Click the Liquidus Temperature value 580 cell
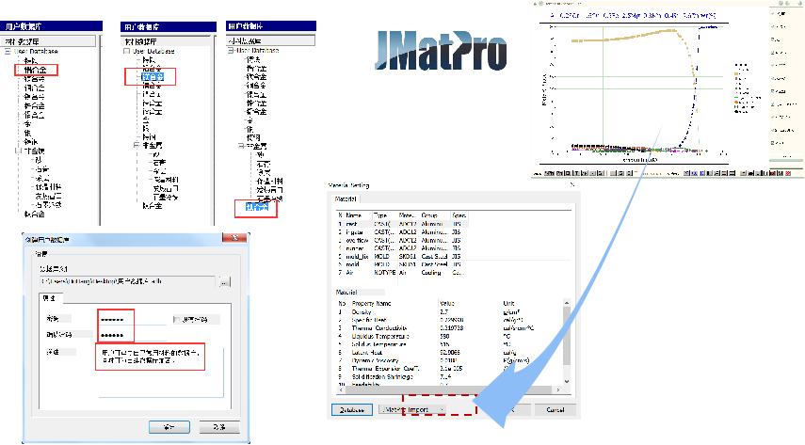Screen dimensions: 805x445 [444, 336]
